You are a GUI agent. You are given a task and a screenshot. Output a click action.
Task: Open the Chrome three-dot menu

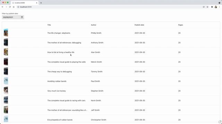coord(220,7)
